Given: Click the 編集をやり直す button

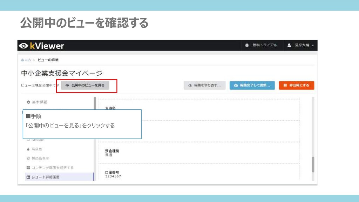Looking at the screenshot, I should point(204,85).
